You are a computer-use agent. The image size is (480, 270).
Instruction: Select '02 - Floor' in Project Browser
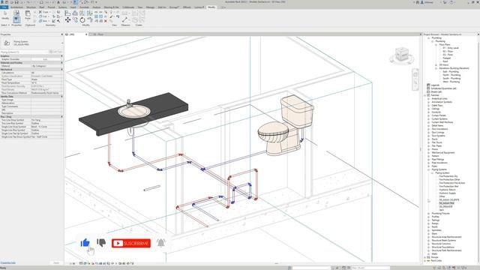pyautogui.click(x=448, y=52)
